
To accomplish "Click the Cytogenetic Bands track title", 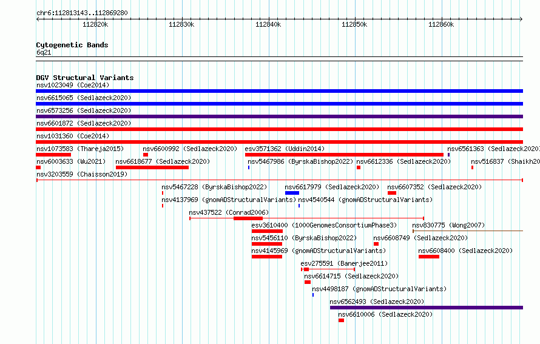I will (72, 45).
